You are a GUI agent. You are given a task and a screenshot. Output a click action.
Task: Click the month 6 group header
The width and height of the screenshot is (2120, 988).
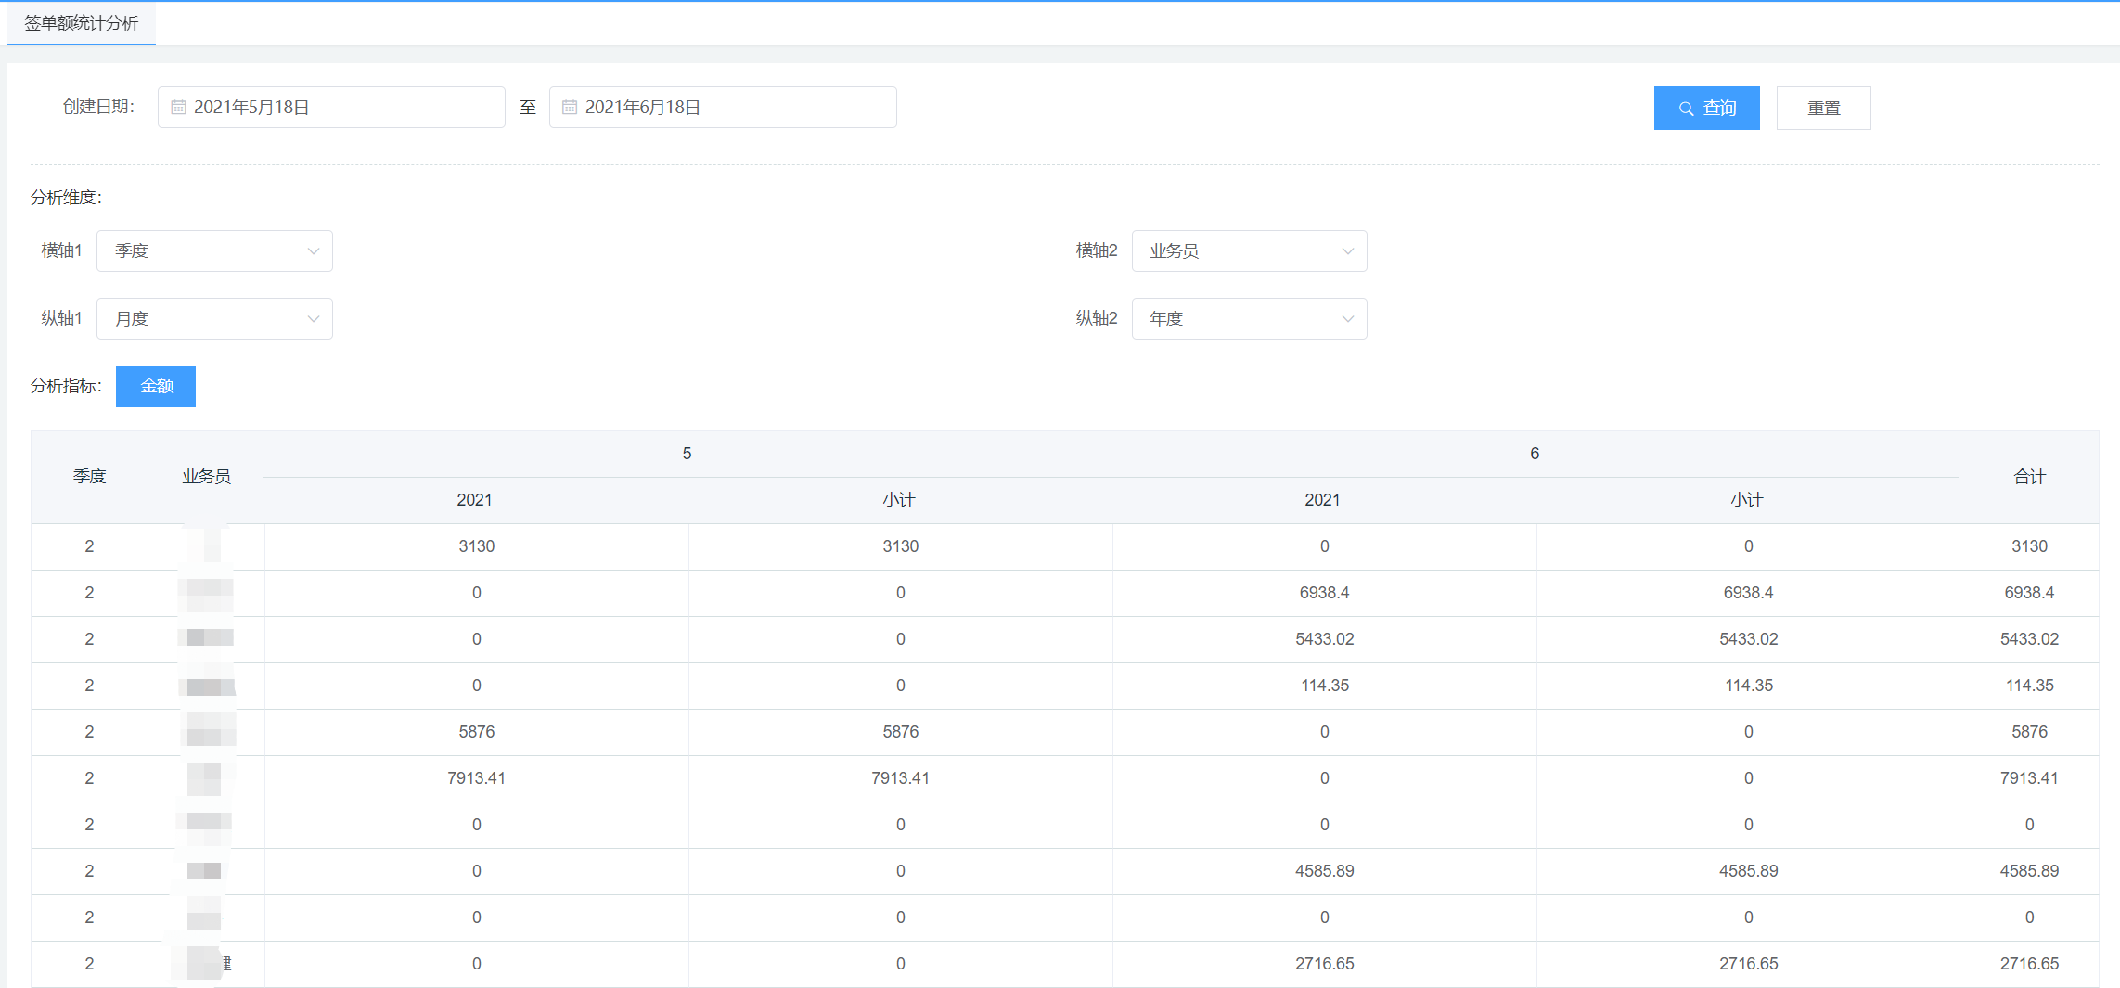click(1535, 454)
